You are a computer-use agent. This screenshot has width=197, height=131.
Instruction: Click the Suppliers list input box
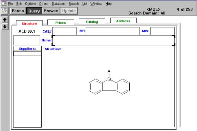(27, 54)
